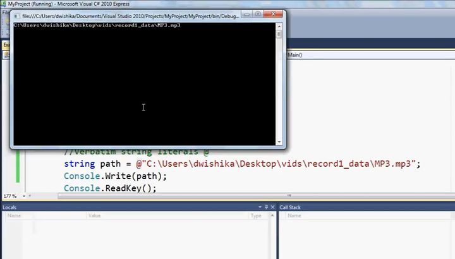This screenshot has height=259, width=455.
Task: Close the Locals panel
Action: 272,207
